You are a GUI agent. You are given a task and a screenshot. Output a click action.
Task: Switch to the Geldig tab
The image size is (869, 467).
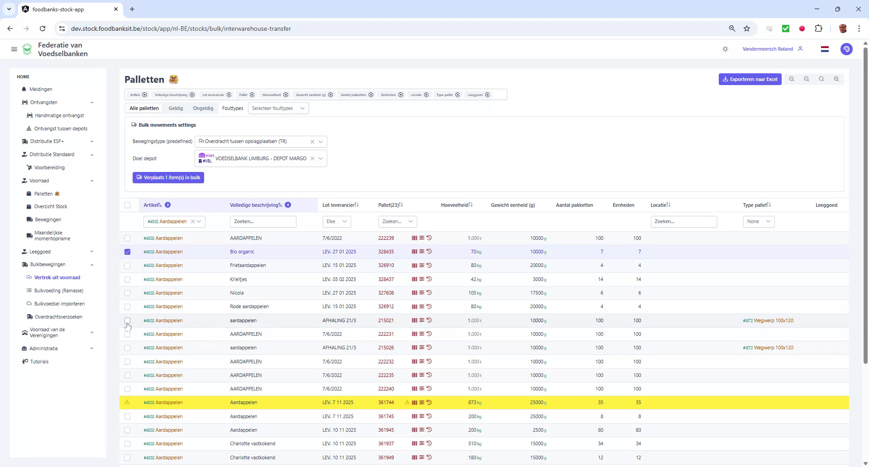(176, 108)
